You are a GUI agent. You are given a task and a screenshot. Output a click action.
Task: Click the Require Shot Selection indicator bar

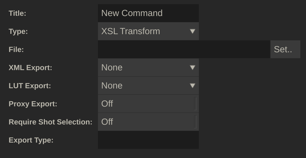click(195, 122)
